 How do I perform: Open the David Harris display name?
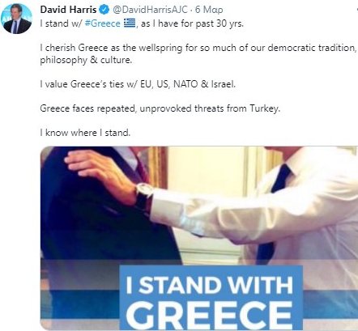click(x=68, y=10)
